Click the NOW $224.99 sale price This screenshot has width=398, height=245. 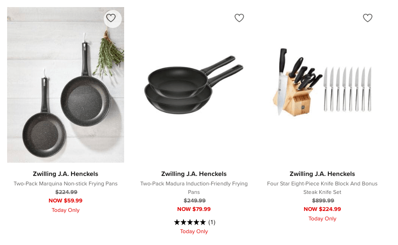click(x=322, y=209)
